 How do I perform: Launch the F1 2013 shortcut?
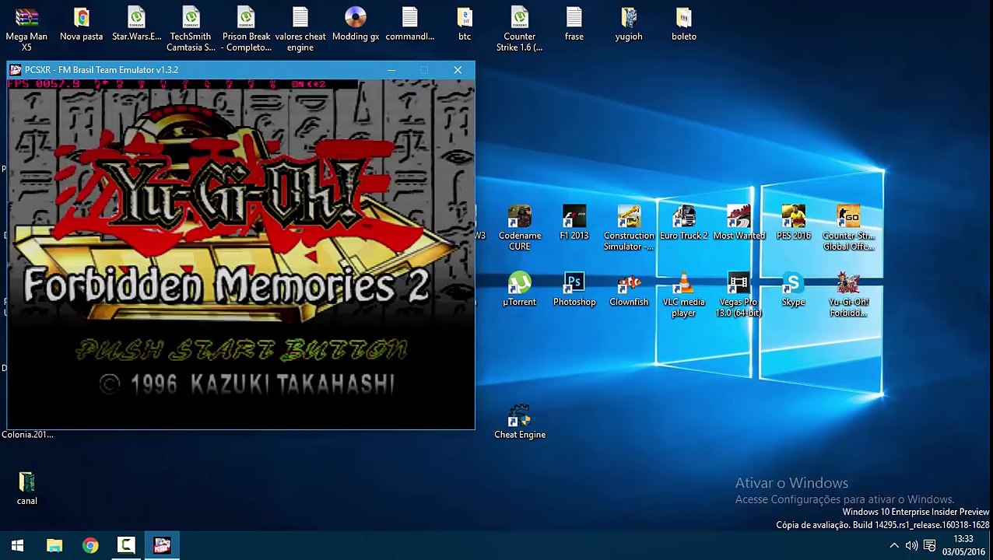tap(574, 216)
